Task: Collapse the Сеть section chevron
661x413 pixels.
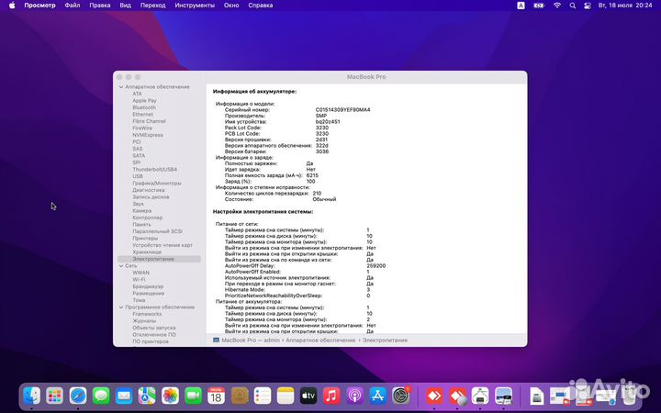Action: click(x=121, y=266)
